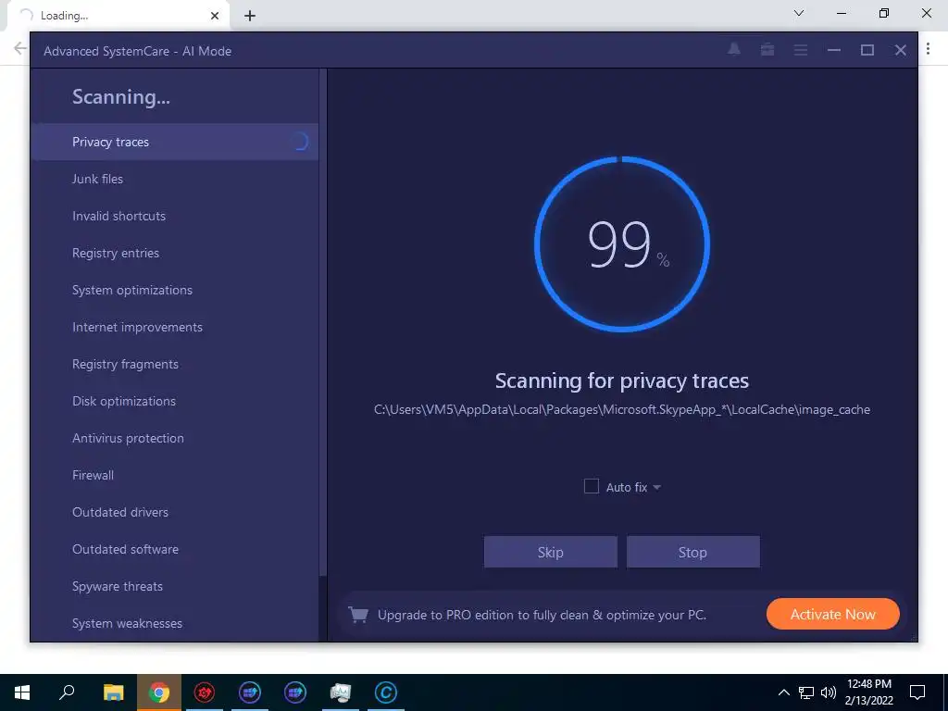Enable the Auto fix checkbox
Image resolution: width=948 pixels, height=711 pixels.
[592, 486]
